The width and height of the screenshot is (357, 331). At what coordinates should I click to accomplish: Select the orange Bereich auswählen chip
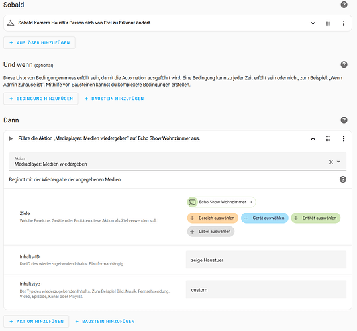point(213,218)
